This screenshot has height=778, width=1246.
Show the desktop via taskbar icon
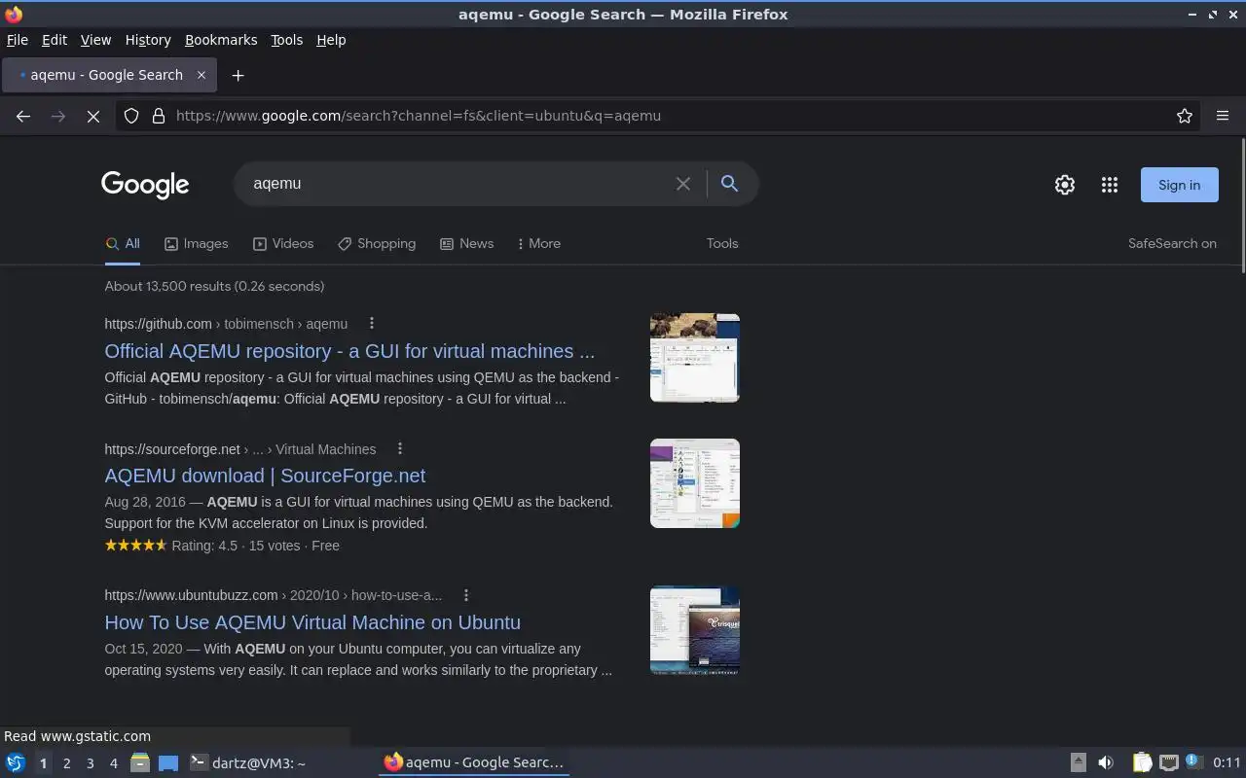coord(168,762)
